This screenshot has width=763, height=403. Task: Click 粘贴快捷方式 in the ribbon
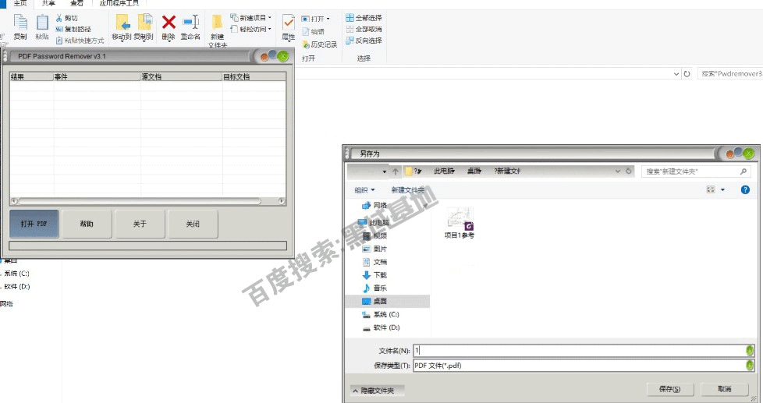coord(80,41)
